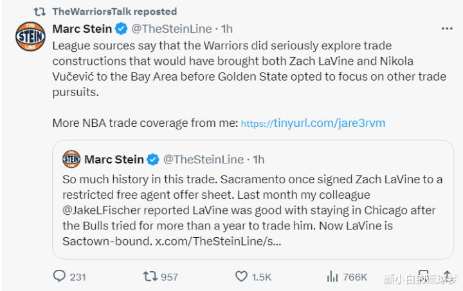Open the three-dot more options menu
The image size is (463, 291).
point(447,29)
